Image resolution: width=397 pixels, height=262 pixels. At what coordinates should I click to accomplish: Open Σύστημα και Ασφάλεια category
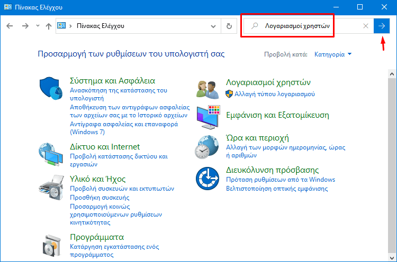point(112,81)
